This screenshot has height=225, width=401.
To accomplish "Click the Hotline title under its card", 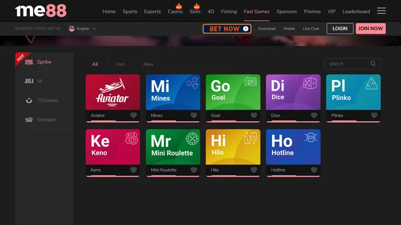I will pos(278,170).
